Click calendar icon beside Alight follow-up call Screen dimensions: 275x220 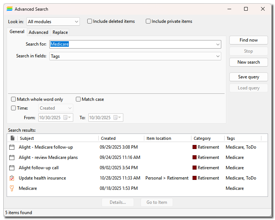tap(12, 168)
